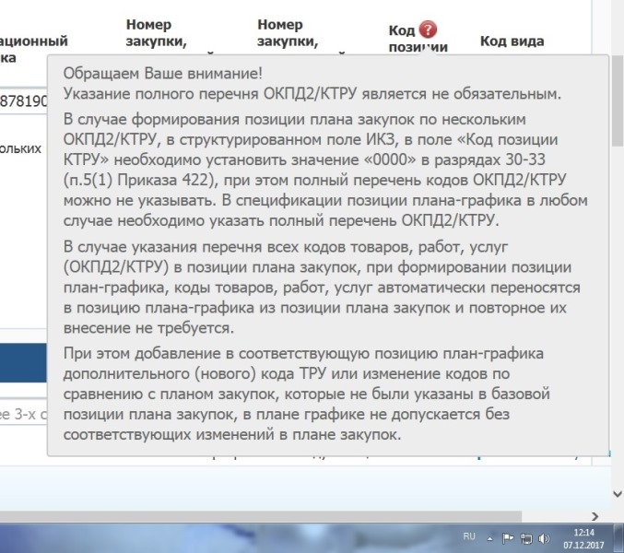Open the clock showing 12:14
The height and width of the screenshot is (553, 624).
click(583, 536)
